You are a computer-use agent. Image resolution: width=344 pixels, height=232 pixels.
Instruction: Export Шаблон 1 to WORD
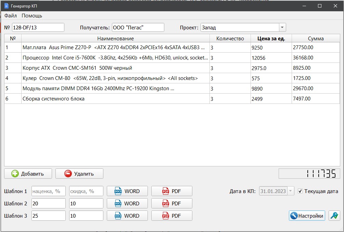127,191
